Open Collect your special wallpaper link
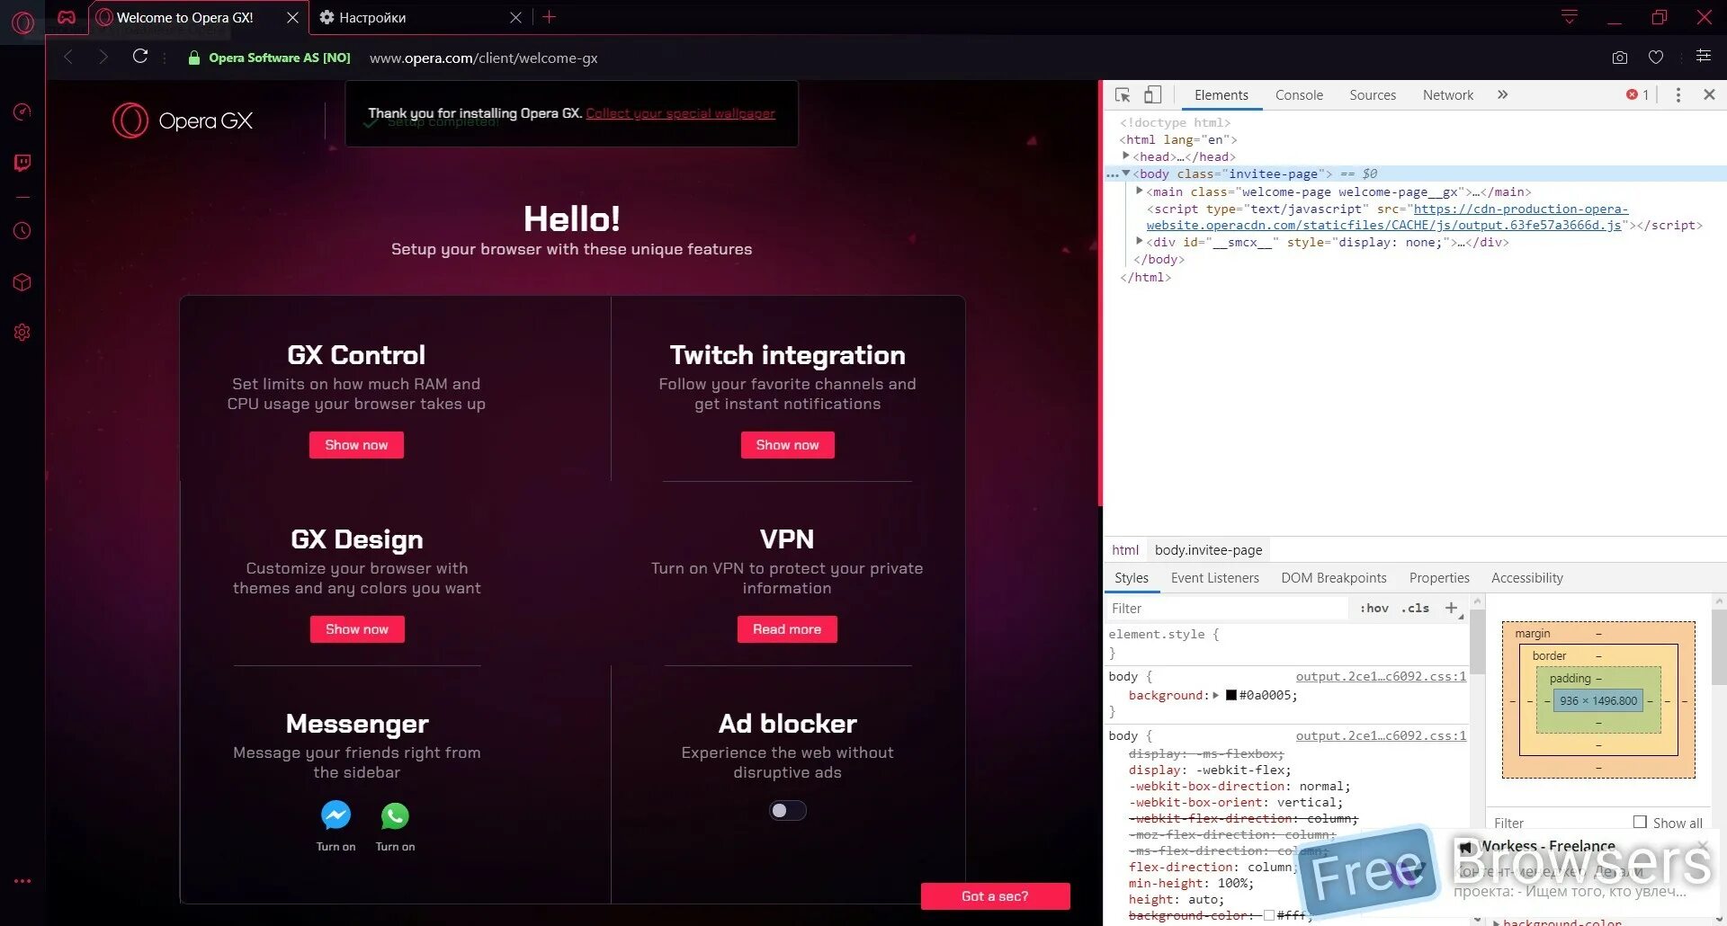This screenshot has width=1727, height=926. click(x=680, y=113)
